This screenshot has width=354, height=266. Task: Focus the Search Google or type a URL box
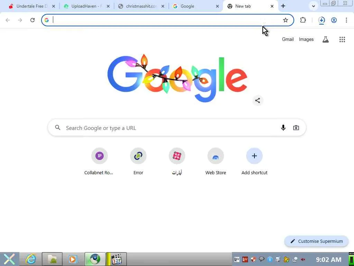pyautogui.click(x=177, y=128)
